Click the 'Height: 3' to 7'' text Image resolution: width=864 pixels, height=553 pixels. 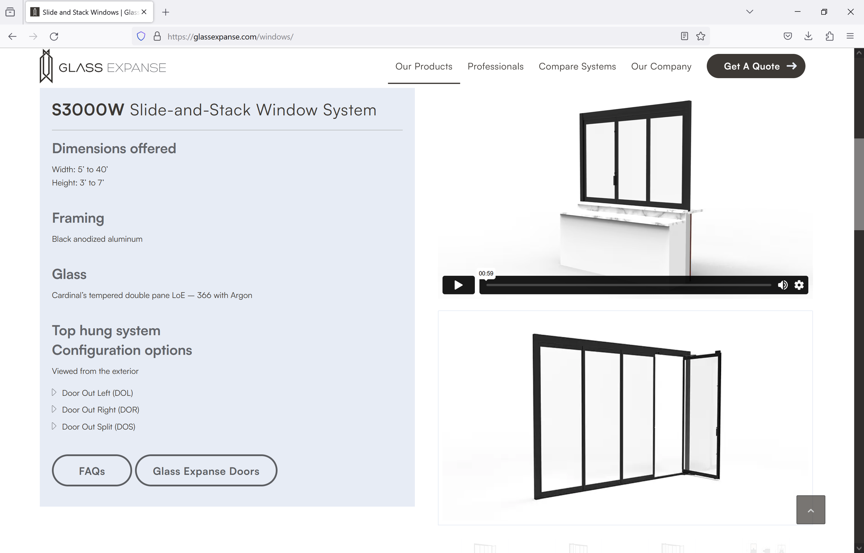click(x=78, y=183)
